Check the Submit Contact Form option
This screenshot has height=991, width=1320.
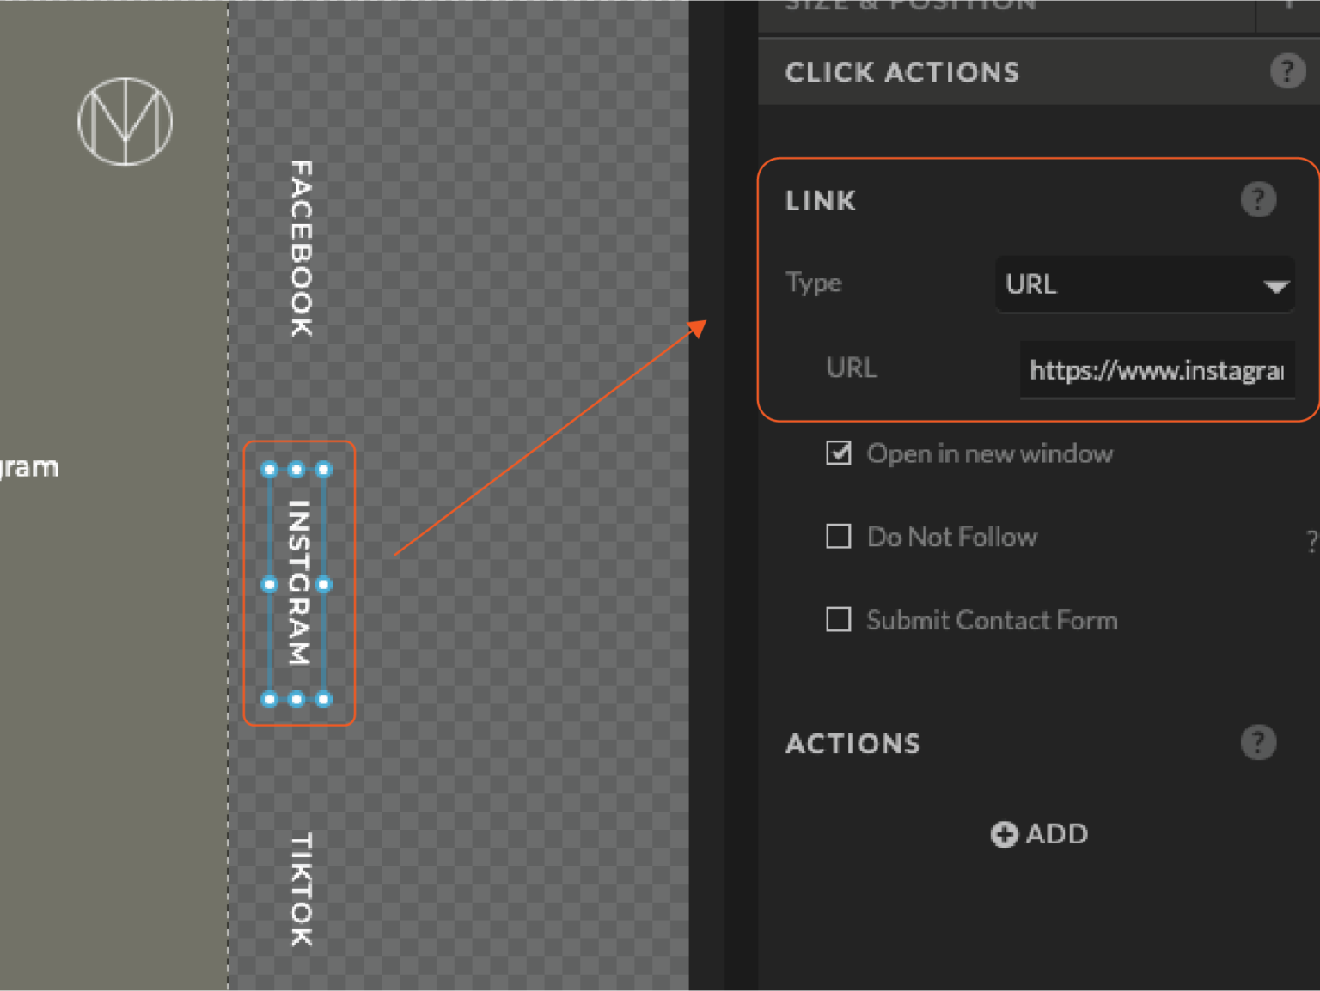pos(838,619)
